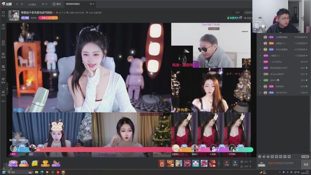
Task: Click the 朴允恩 video tile
Action: click(211, 90)
